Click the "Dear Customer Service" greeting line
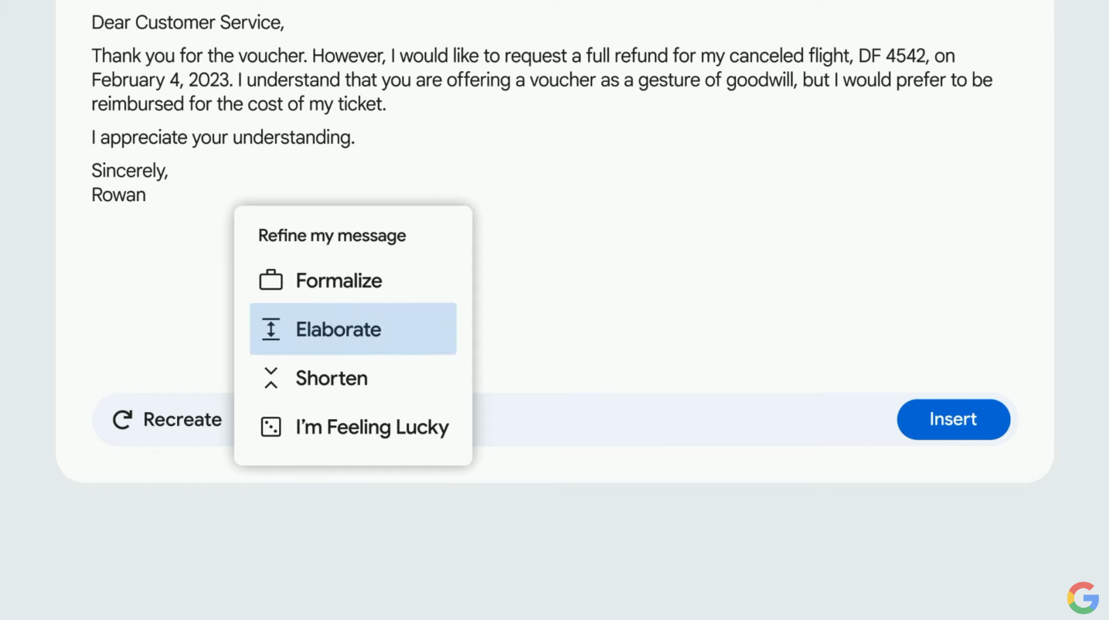This screenshot has height=620, width=1109. [x=188, y=22]
